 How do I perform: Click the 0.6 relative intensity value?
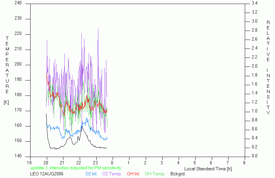pos(254,129)
